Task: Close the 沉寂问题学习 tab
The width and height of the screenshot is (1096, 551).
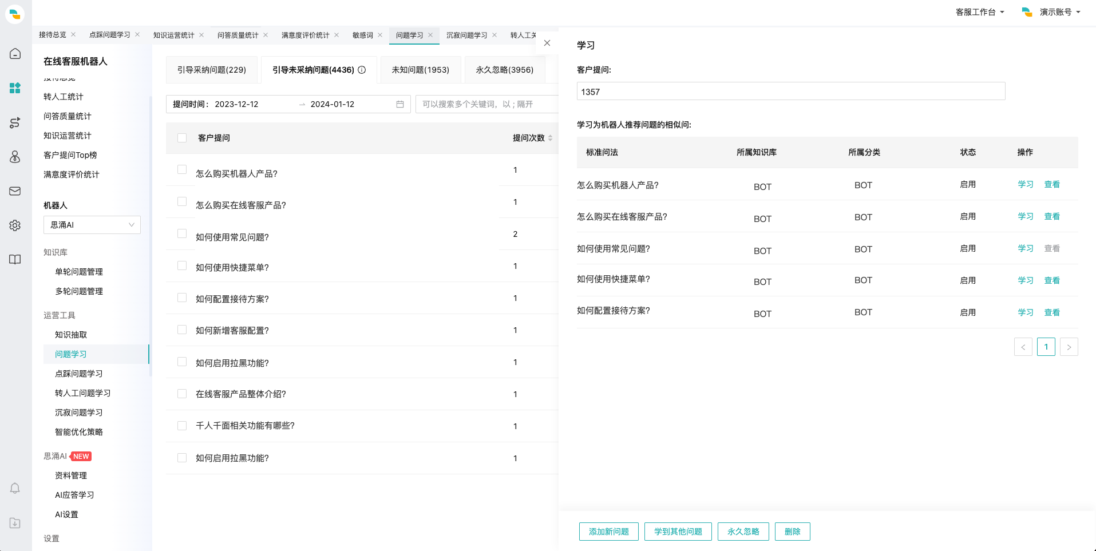Action: click(494, 35)
